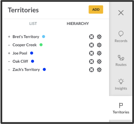Open settings gear for Cooper Creek

click(99, 45)
